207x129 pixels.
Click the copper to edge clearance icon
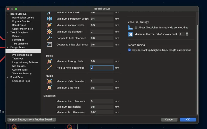point(49,45)
